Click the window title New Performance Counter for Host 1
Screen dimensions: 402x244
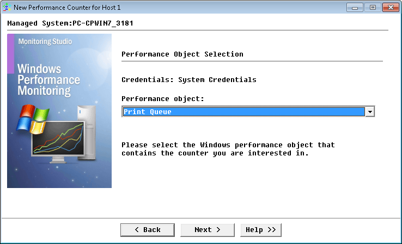click(x=67, y=8)
